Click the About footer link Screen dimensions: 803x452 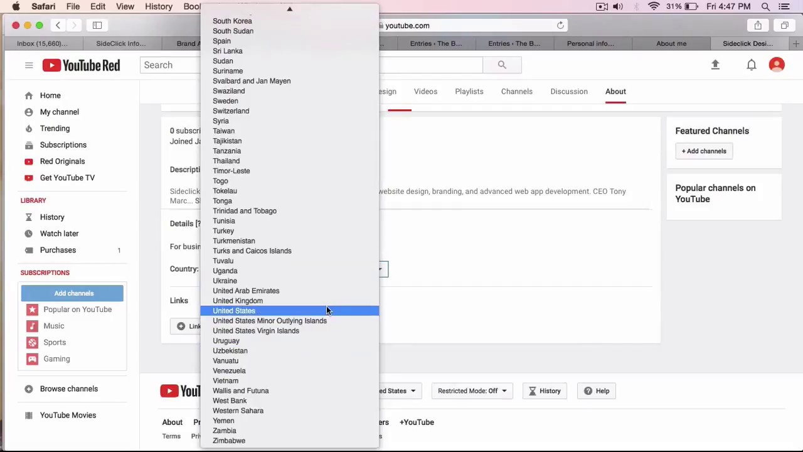click(x=172, y=422)
